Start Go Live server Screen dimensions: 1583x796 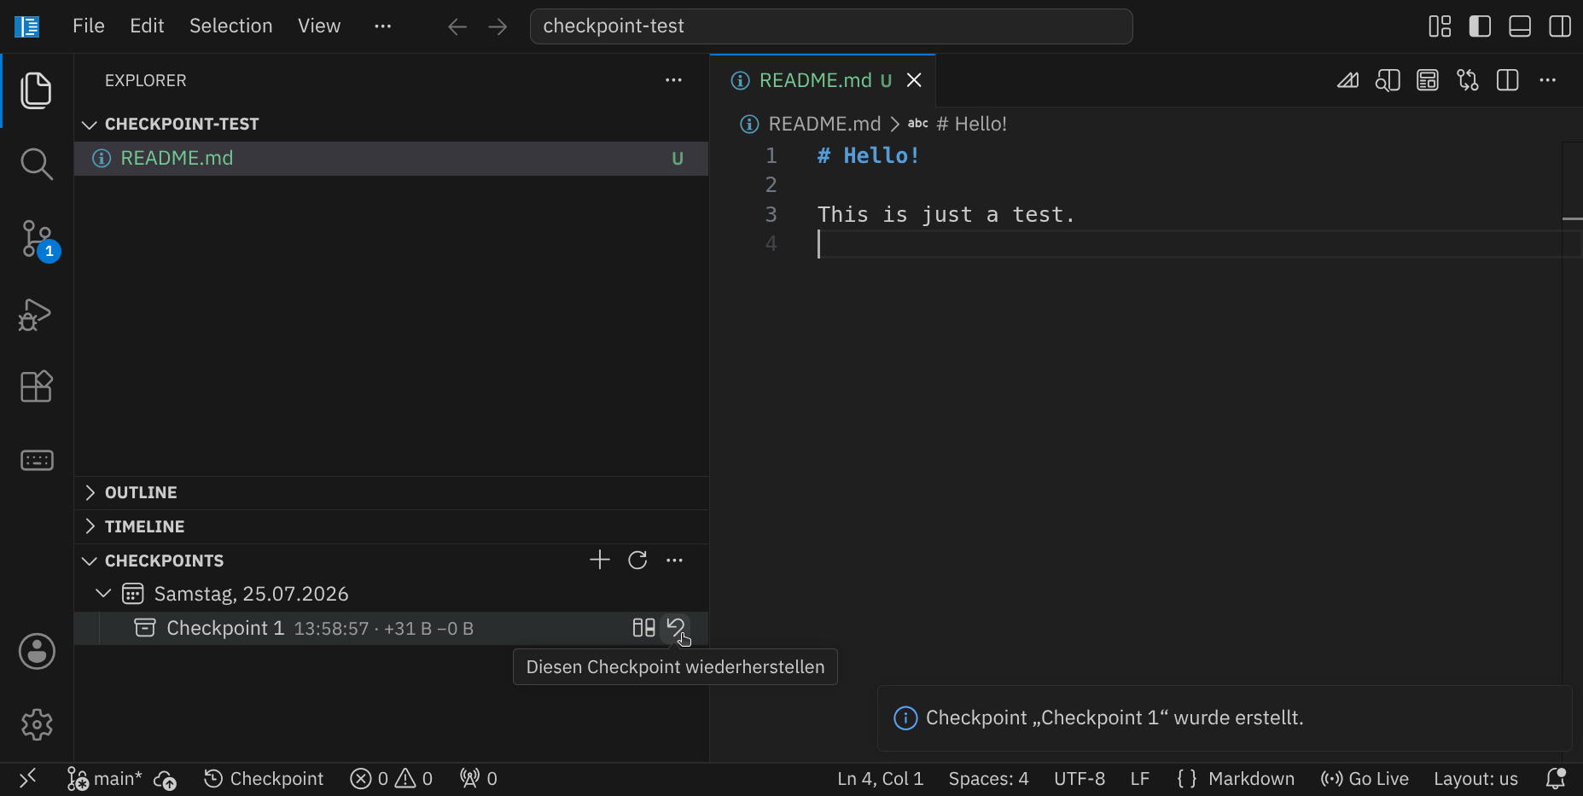(1365, 779)
